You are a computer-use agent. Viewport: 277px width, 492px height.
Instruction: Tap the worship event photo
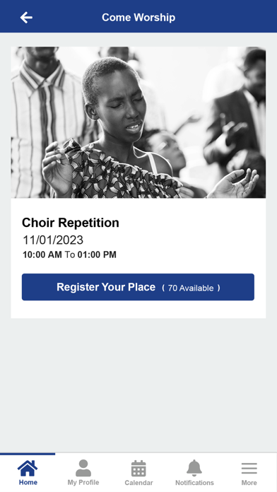[138, 122]
